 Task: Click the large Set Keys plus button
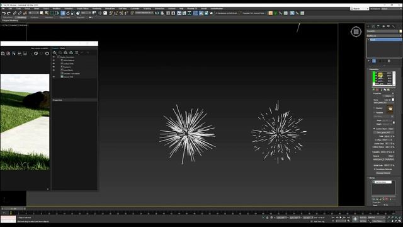tap(355, 219)
